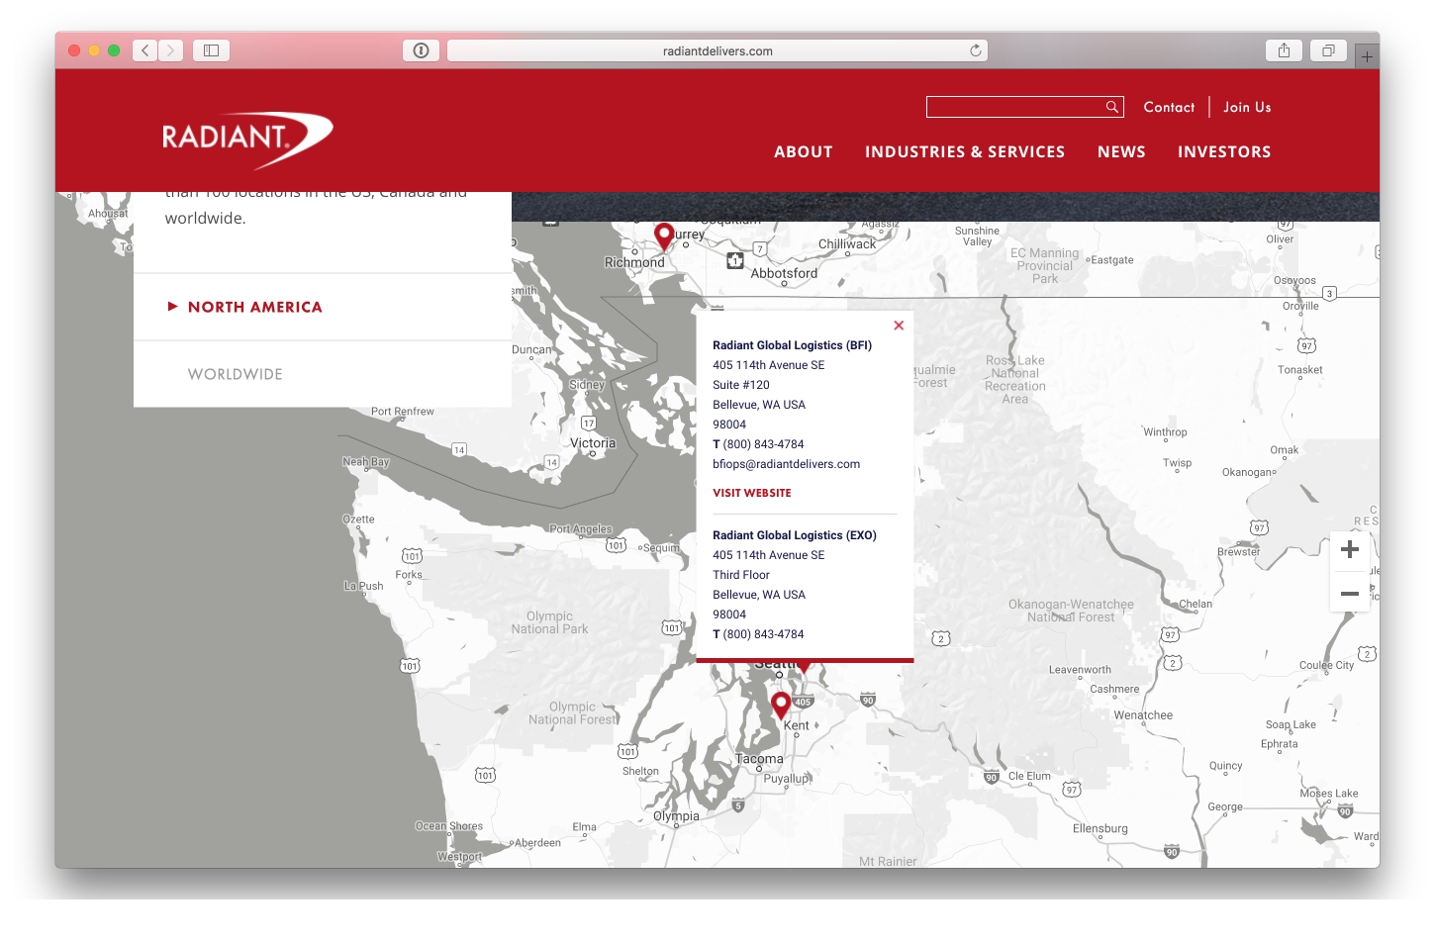This screenshot has height=947, width=1435.
Task: Click the Join Us link
Action: tap(1247, 107)
